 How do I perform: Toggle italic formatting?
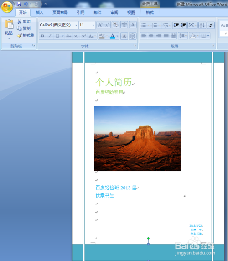coord(50,36)
